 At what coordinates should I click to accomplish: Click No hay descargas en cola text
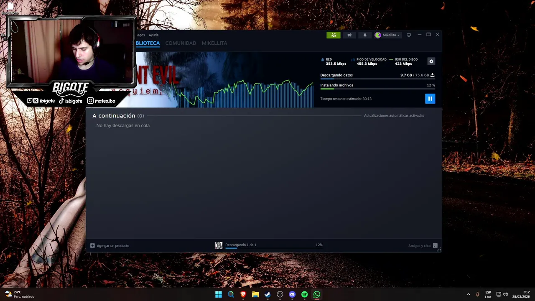click(123, 125)
